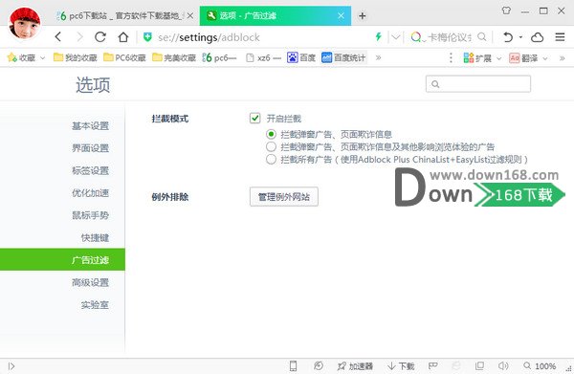Image resolution: width=574 pixels, height=374 pixels.
Task: Click the 管理例外网站 button
Action: pyautogui.click(x=284, y=197)
